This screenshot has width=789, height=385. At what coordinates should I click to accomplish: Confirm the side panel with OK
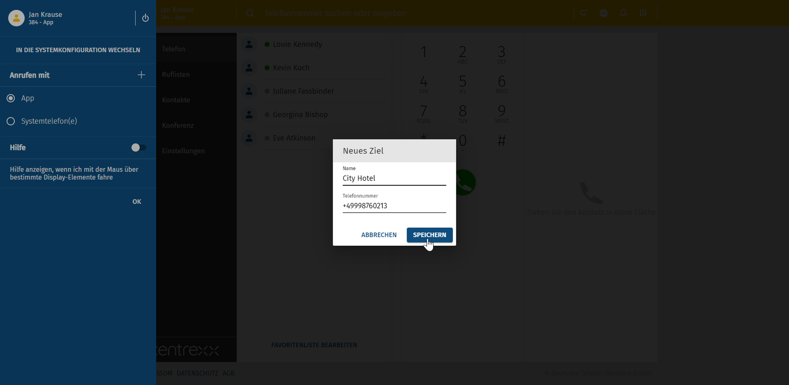[136, 202]
